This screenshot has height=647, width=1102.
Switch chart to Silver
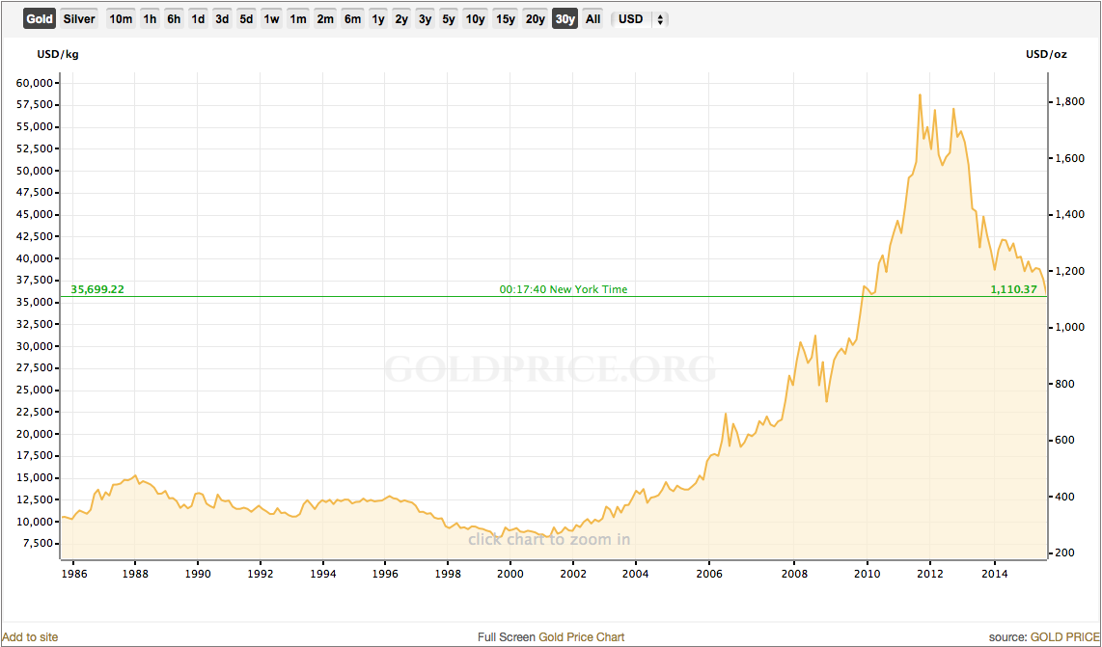coord(79,19)
